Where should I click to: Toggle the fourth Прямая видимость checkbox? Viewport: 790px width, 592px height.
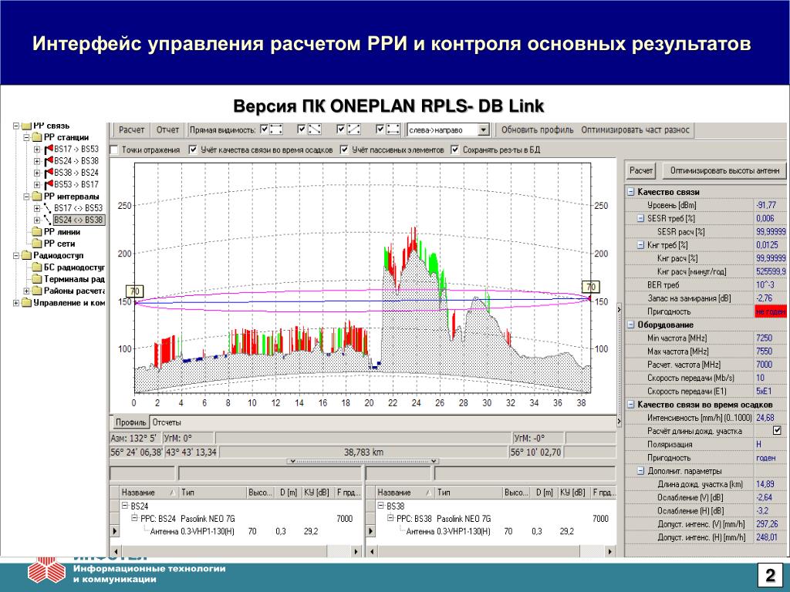coord(380,129)
